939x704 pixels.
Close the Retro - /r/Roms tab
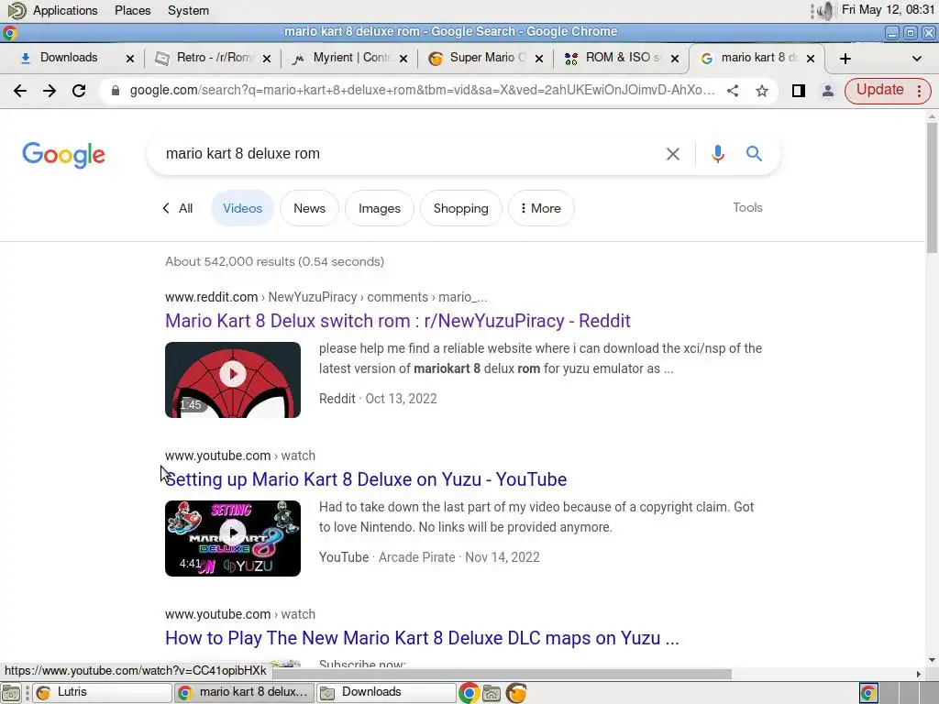click(267, 58)
